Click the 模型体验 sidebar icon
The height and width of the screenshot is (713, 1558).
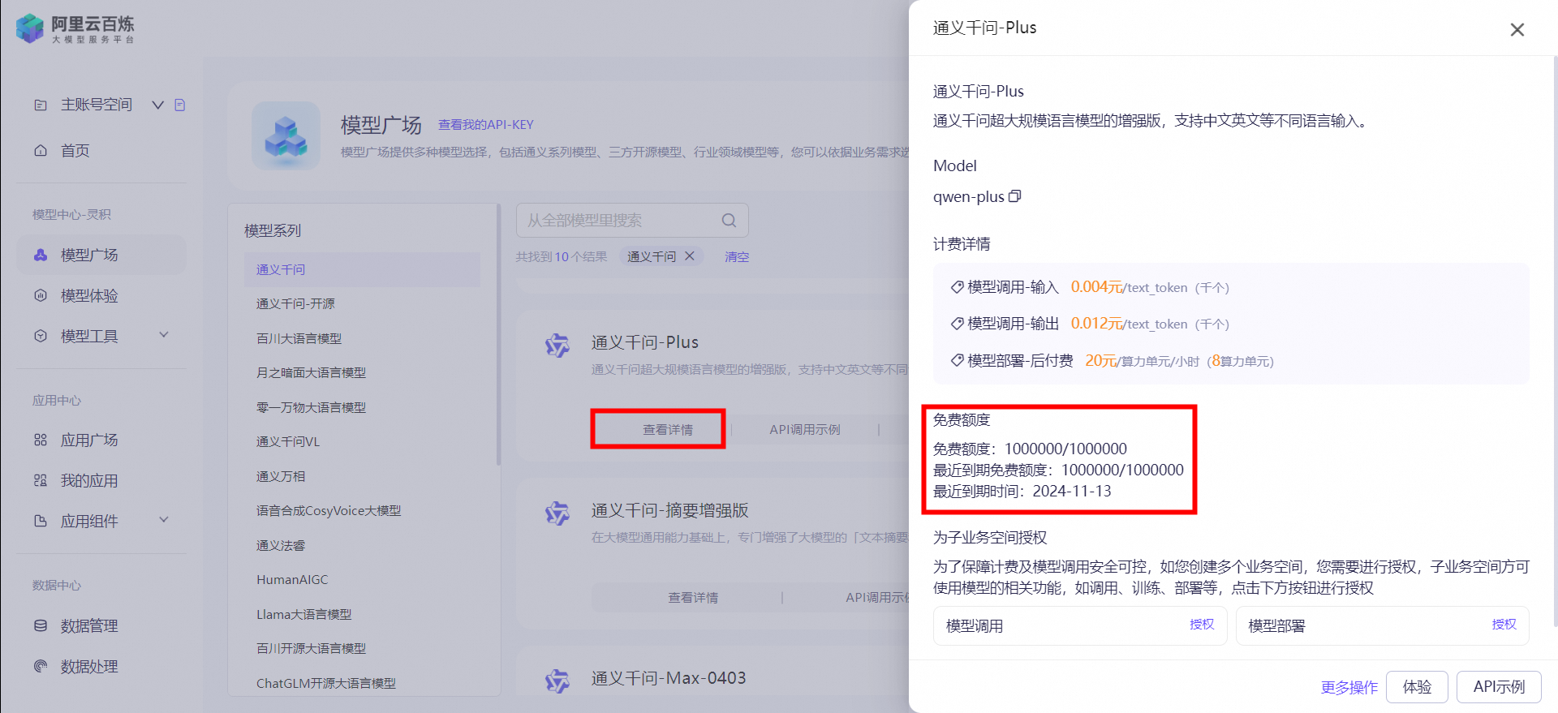pos(41,295)
